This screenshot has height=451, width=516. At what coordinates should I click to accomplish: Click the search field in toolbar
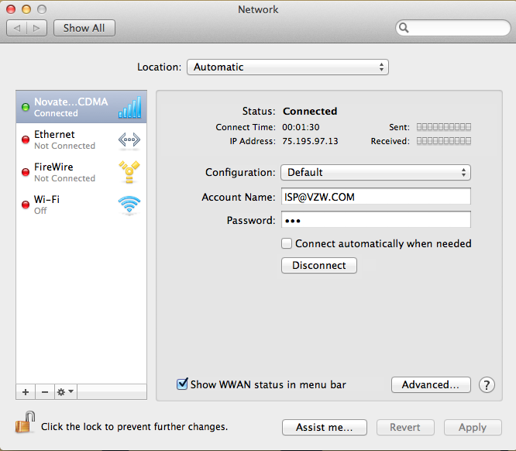(x=452, y=28)
